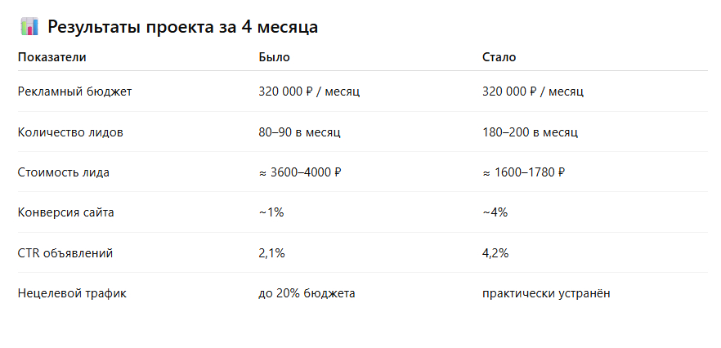Select the "Было" column header

click(274, 57)
